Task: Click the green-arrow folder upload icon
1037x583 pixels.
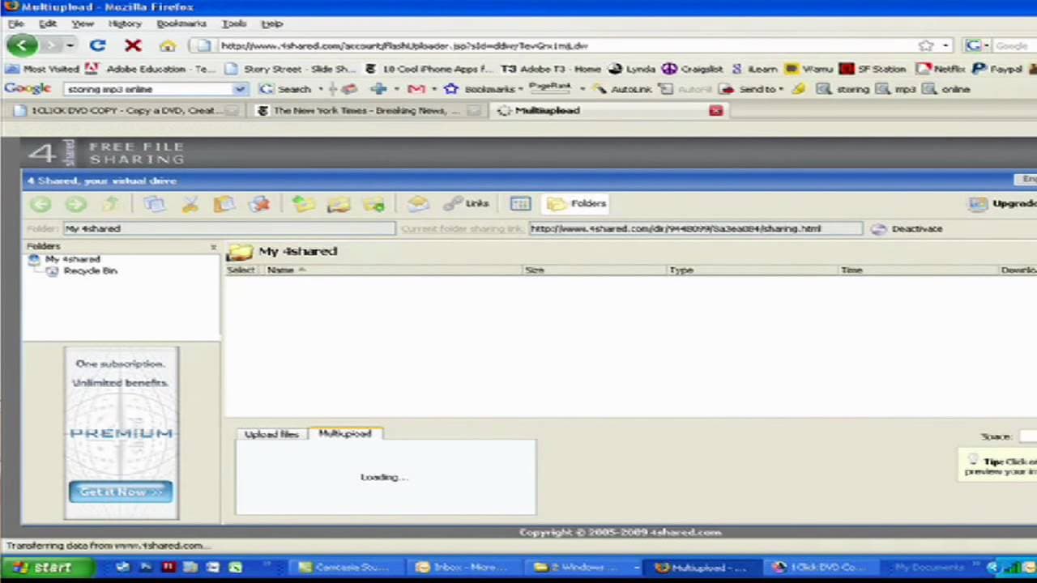Action: pos(304,204)
